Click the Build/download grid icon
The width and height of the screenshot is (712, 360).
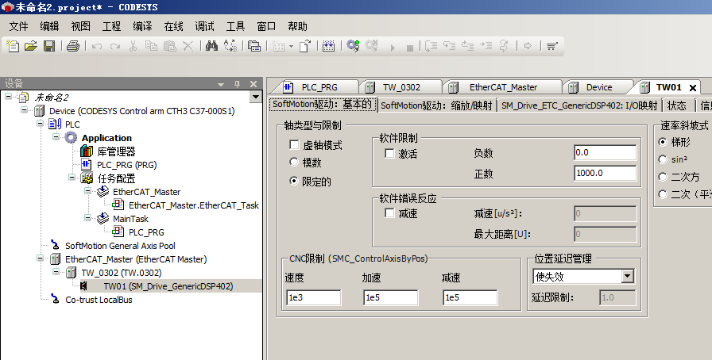(x=328, y=46)
